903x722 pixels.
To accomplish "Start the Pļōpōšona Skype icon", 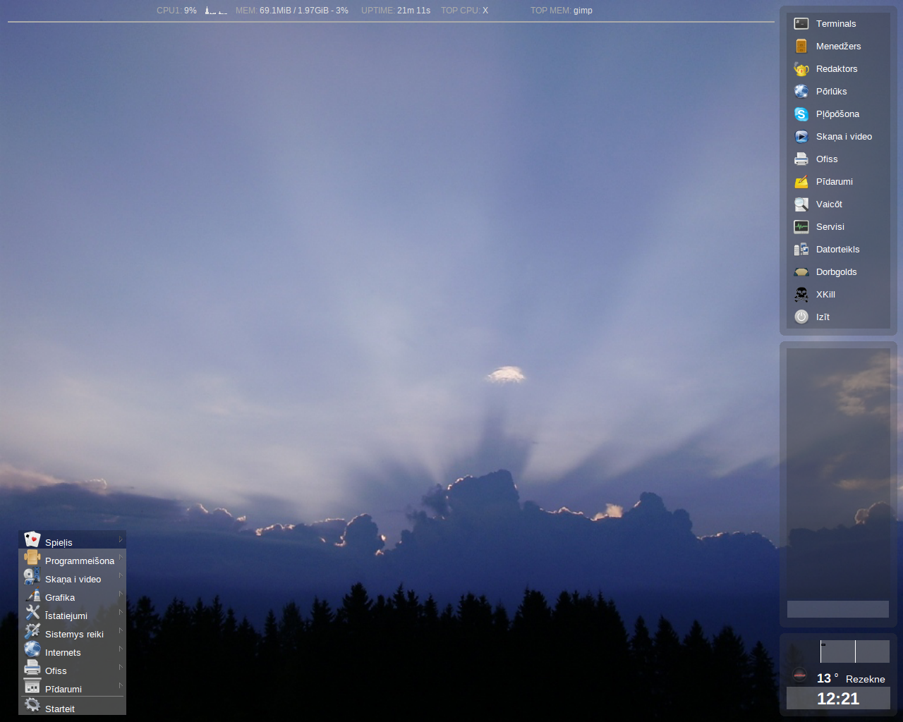I will (x=801, y=114).
